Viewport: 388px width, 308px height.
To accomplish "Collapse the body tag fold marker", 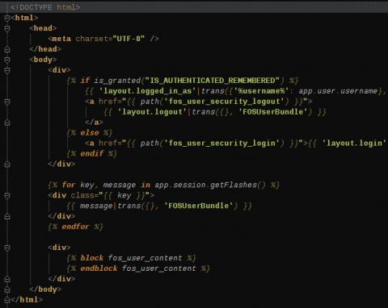I will coord(7,60).
